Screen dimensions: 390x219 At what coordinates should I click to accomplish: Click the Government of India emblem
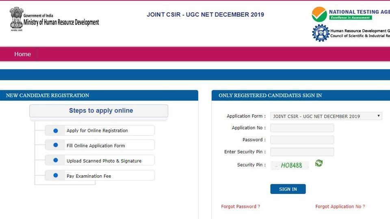click(x=16, y=18)
